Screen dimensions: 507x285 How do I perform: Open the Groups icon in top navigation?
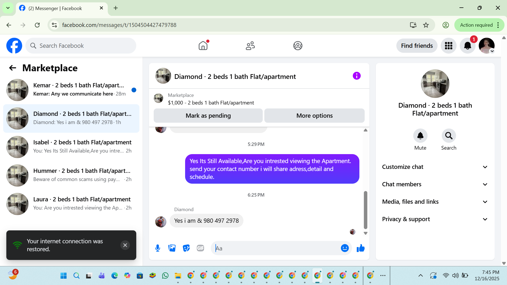[298, 46]
